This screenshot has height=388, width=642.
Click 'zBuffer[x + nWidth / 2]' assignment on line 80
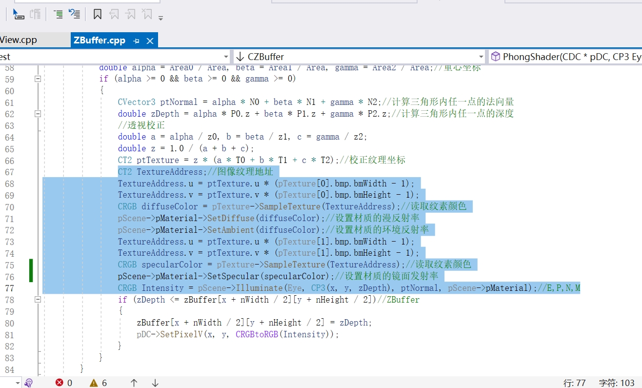254,323
